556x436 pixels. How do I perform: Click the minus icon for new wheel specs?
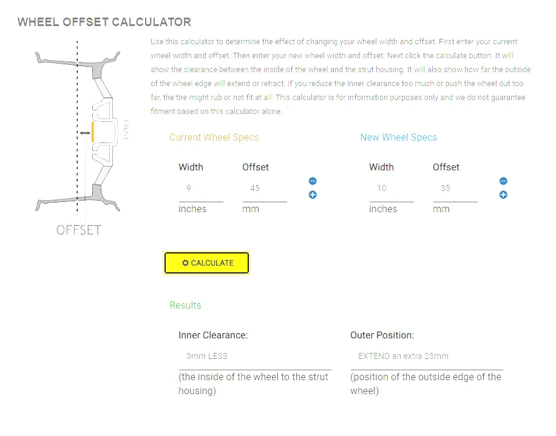(x=503, y=181)
